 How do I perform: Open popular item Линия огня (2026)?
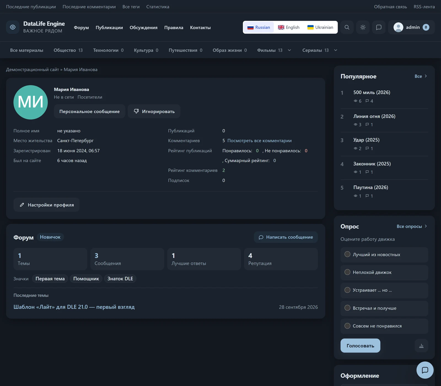tap(374, 116)
